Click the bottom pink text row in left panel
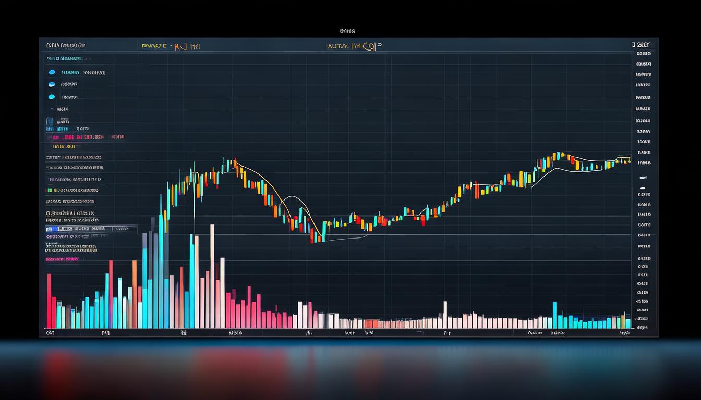701x400 pixels. 63,259
